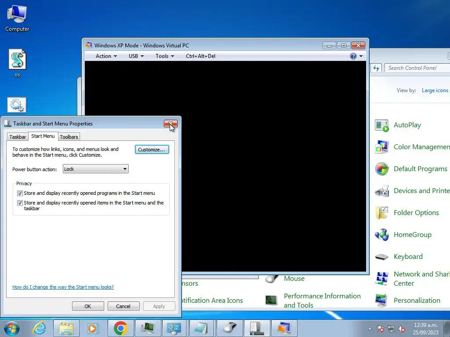Select the gear settings file on desktop

coord(17,105)
